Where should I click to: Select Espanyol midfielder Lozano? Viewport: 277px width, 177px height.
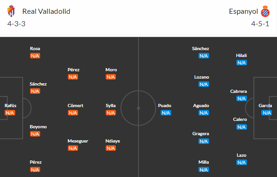point(202,77)
